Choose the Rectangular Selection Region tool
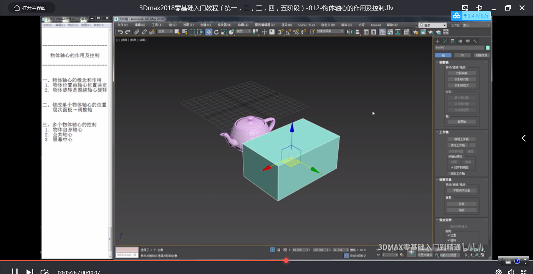 (x=192, y=32)
